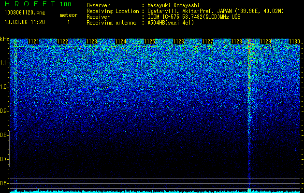Click the 0.6 frequency axis label
304x193 pixels.
[x=4, y=183]
